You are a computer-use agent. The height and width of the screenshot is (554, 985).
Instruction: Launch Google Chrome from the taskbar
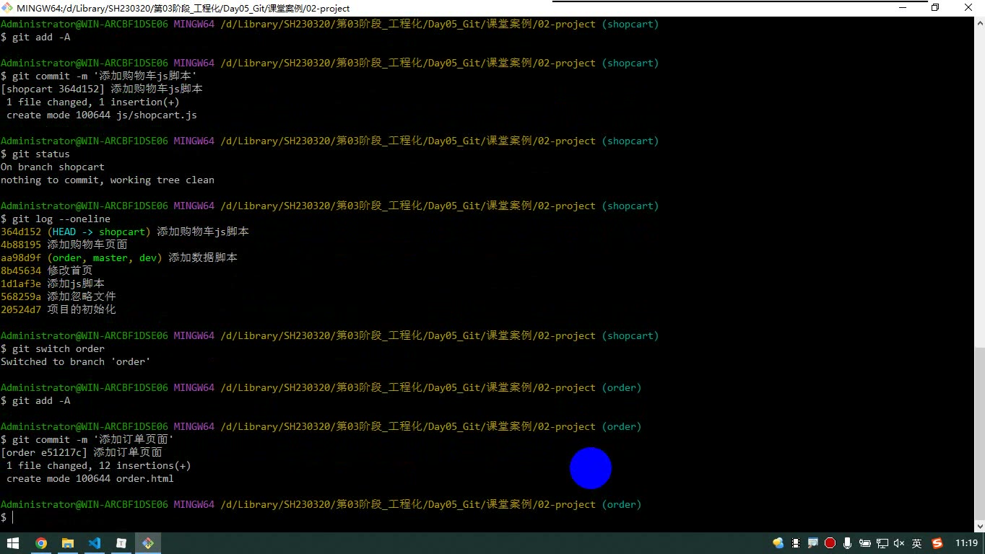(40, 543)
